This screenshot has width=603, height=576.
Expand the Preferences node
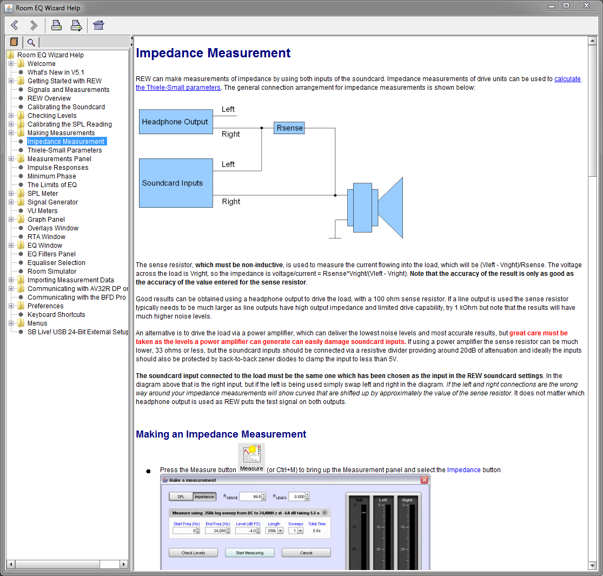[11, 306]
